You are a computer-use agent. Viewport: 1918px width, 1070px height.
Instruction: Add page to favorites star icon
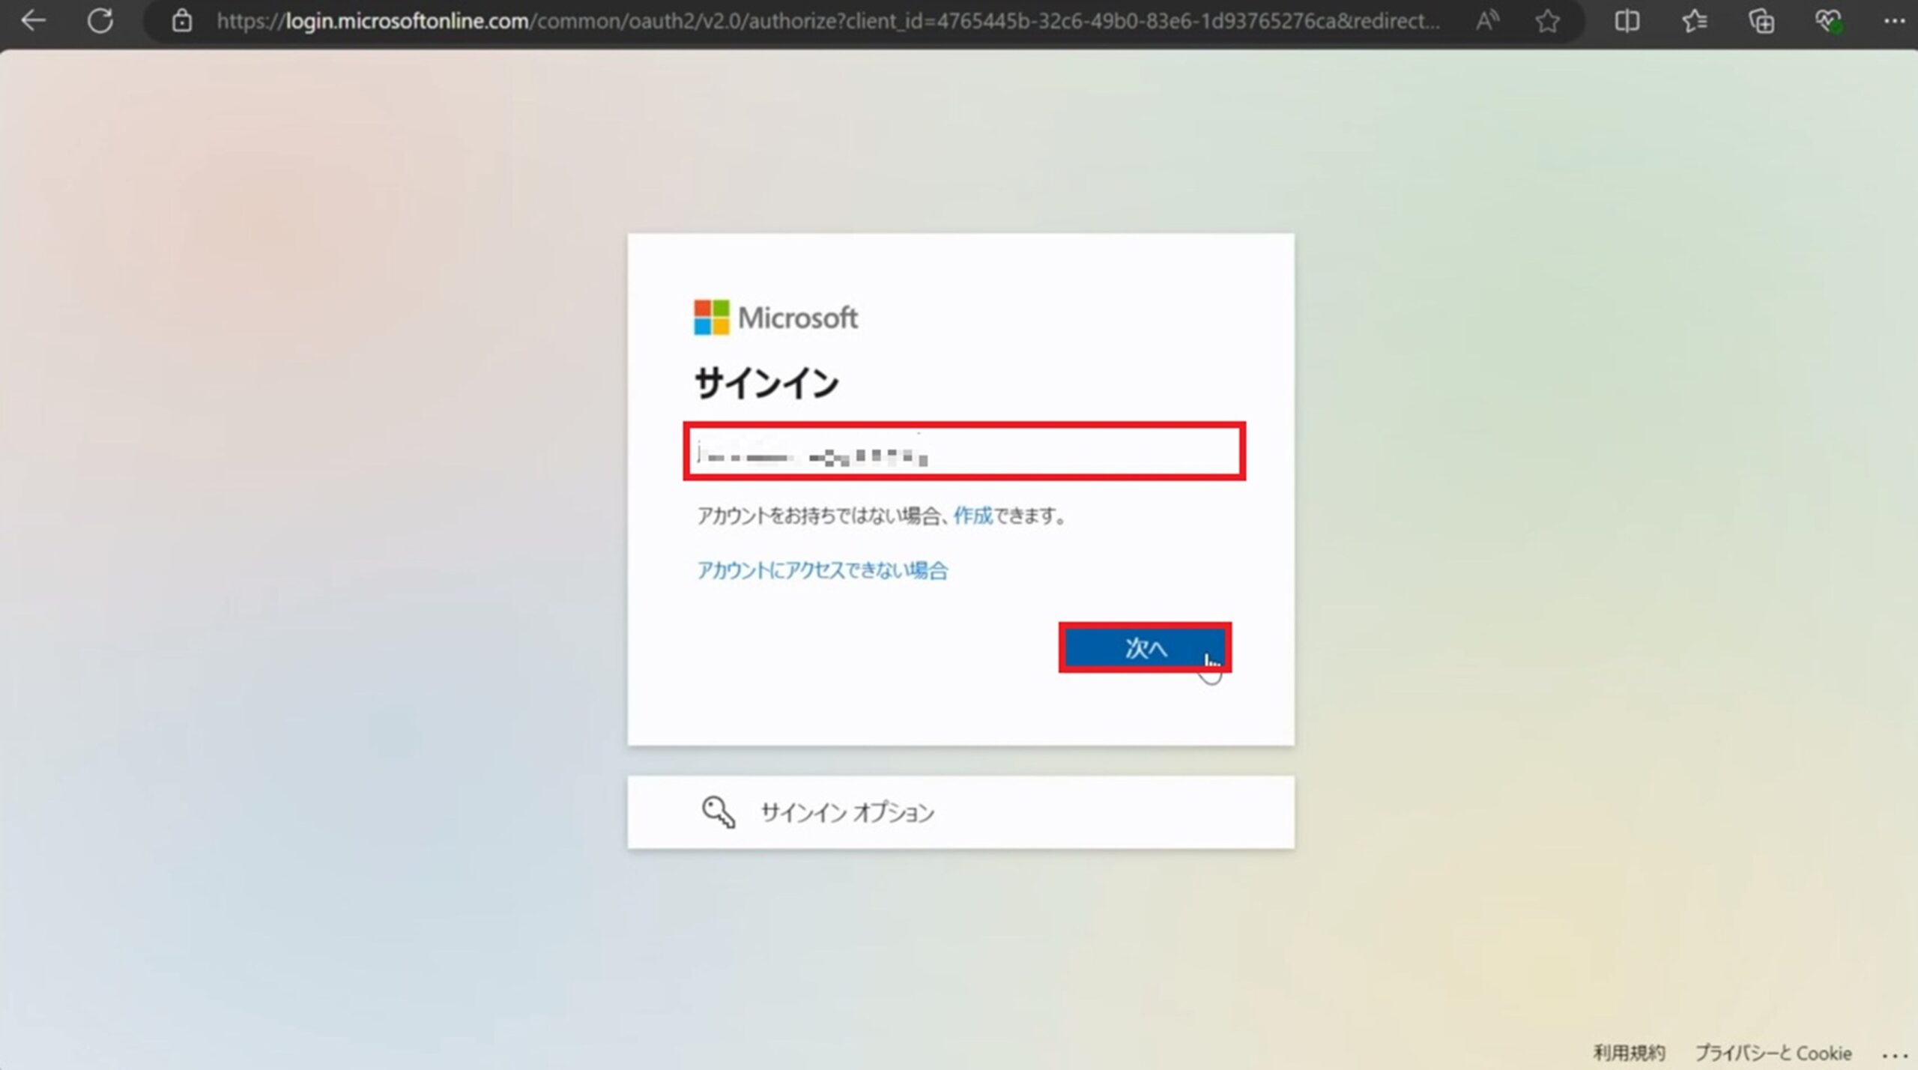pyautogui.click(x=1547, y=20)
